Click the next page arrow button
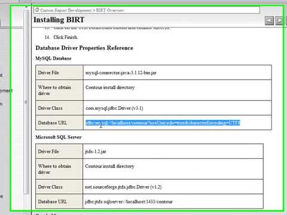 [x=279, y=20]
